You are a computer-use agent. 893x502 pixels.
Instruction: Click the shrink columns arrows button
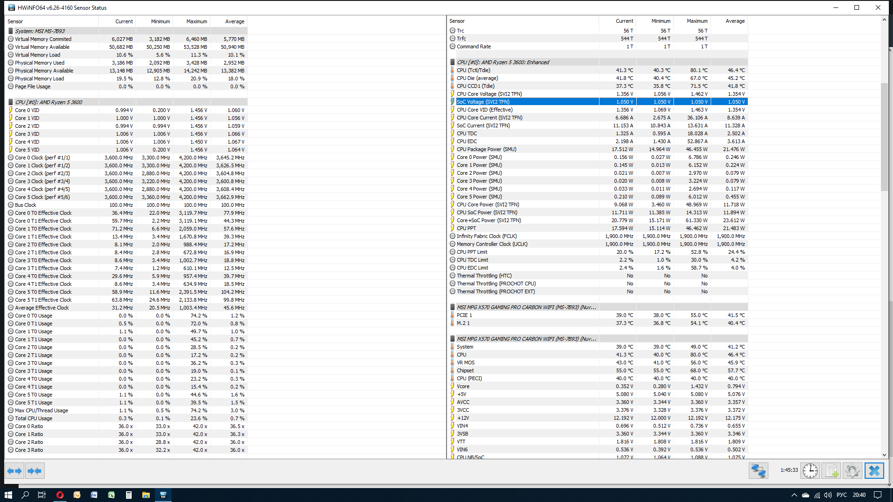(x=34, y=471)
